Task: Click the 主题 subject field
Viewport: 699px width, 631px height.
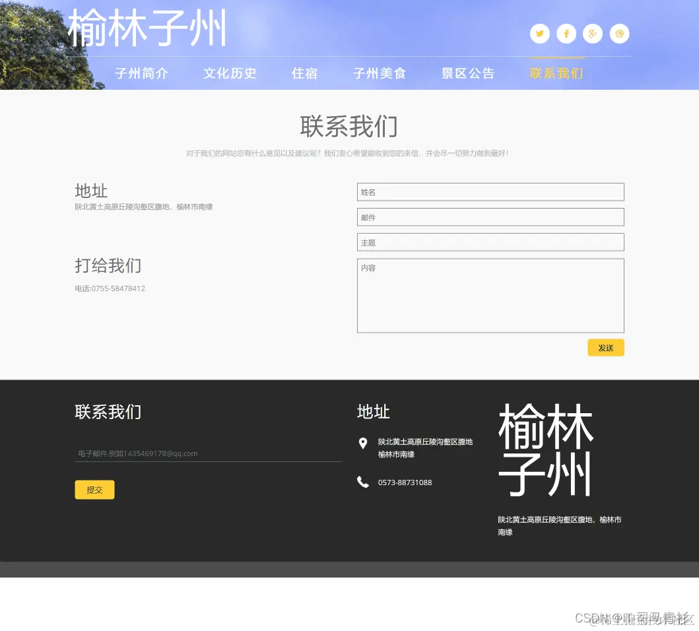Action: (x=490, y=242)
